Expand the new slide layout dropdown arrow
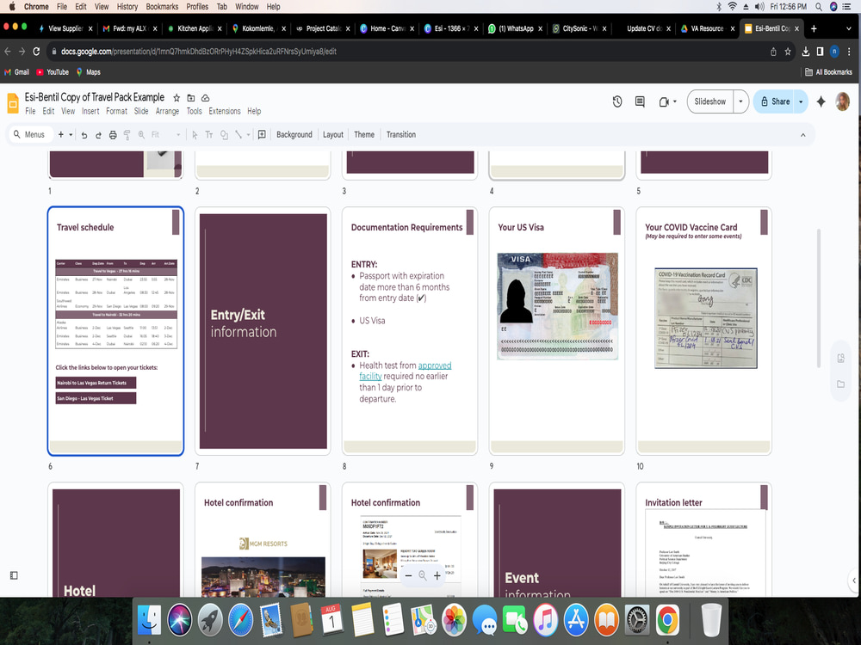 pyautogui.click(x=71, y=135)
